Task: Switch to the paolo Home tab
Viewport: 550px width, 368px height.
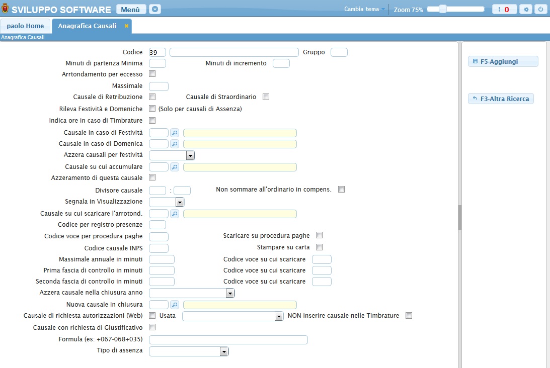Action: 25,26
